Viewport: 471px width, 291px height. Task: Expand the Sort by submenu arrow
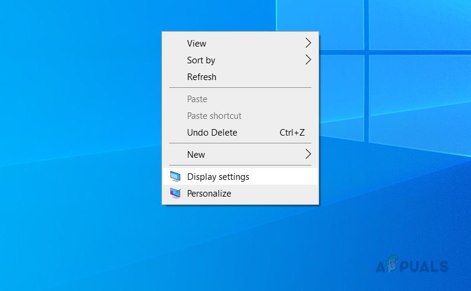click(x=308, y=60)
